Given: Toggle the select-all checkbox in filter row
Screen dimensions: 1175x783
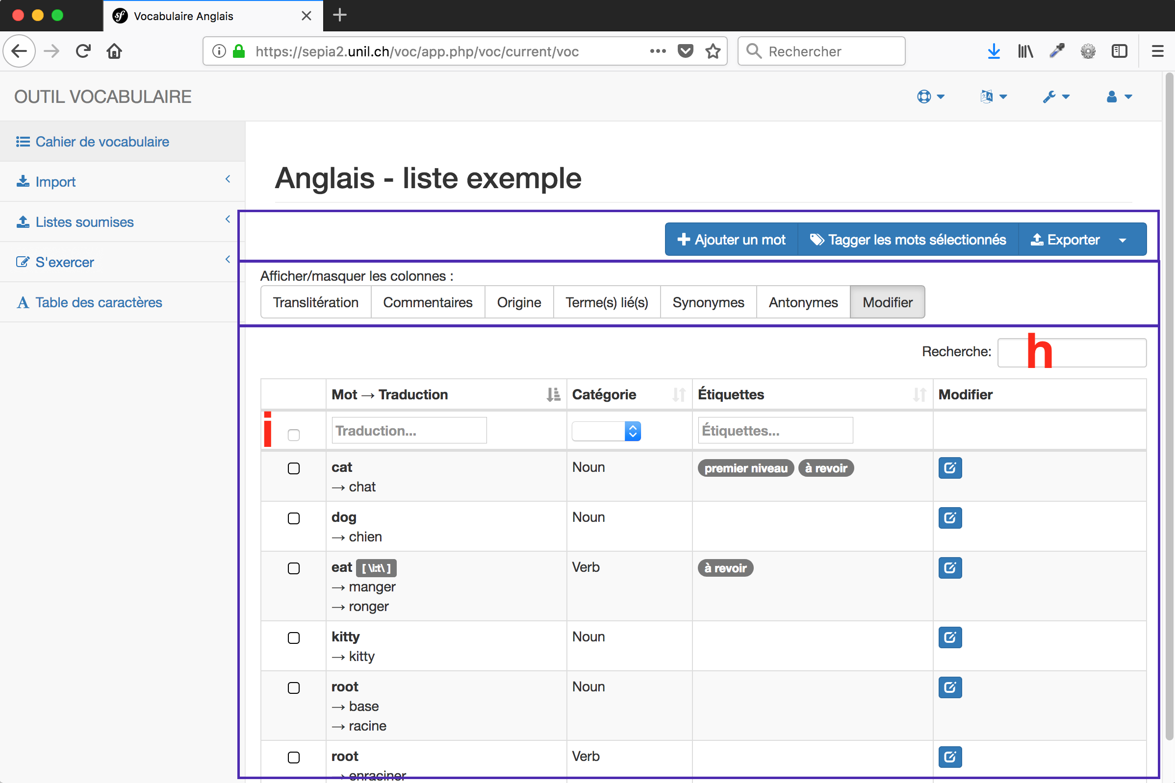Looking at the screenshot, I should pyautogui.click(x=294, y=435).
